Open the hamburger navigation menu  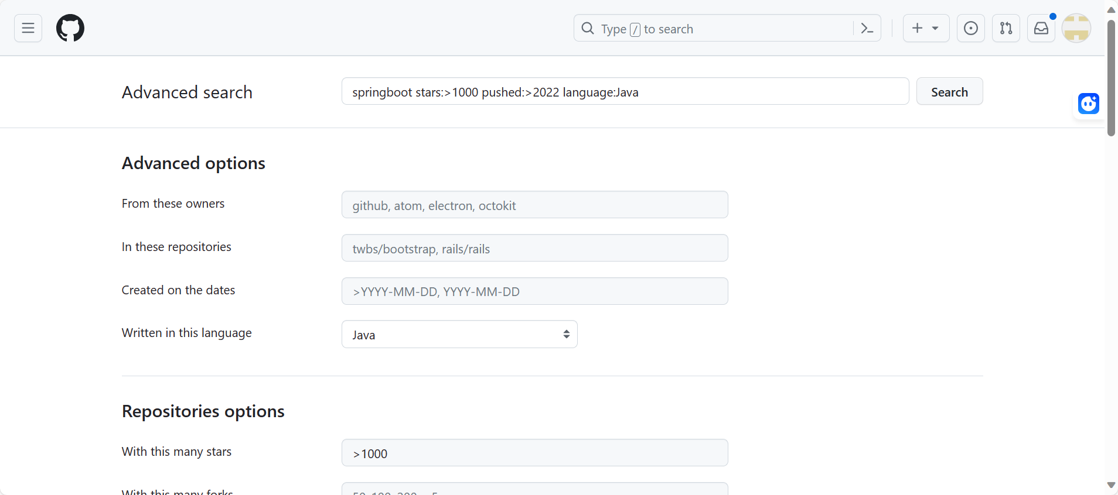pyautogui.click(x=28, y=28)
